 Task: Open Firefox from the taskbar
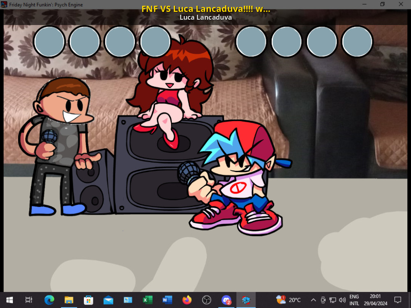tap(187, 300)
